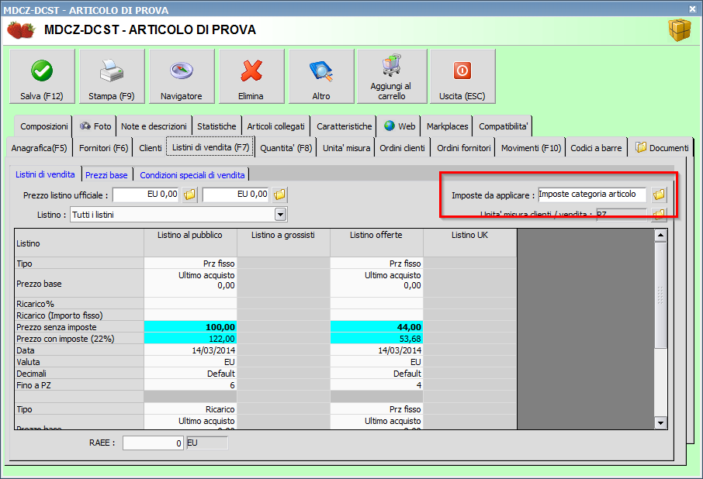Image resolution: width=703 pixels, height=479 pixels.
Task: Click second EU 0,00 price field
Action: click(x=236, y=195)
